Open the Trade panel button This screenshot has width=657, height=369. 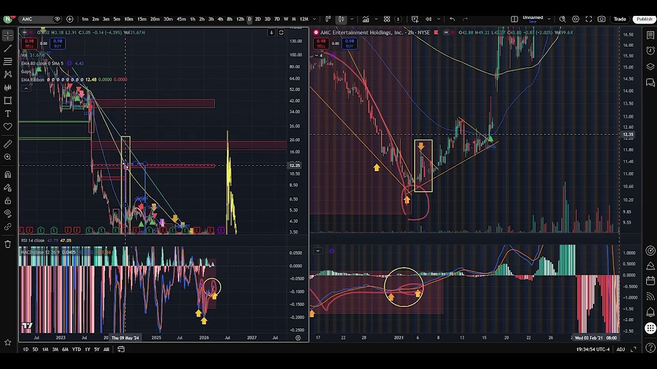(x=620, y=19)
